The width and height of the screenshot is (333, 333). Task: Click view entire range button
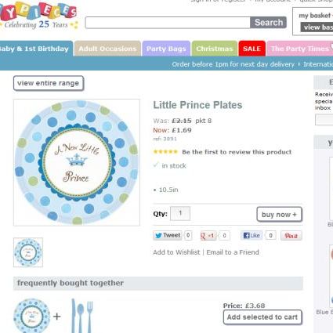tap(49, 83)
